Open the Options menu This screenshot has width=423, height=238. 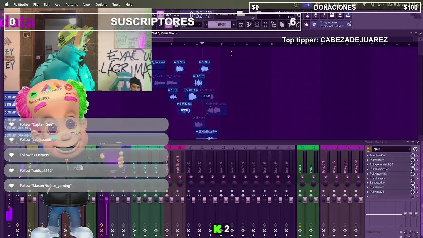(101, 5)
